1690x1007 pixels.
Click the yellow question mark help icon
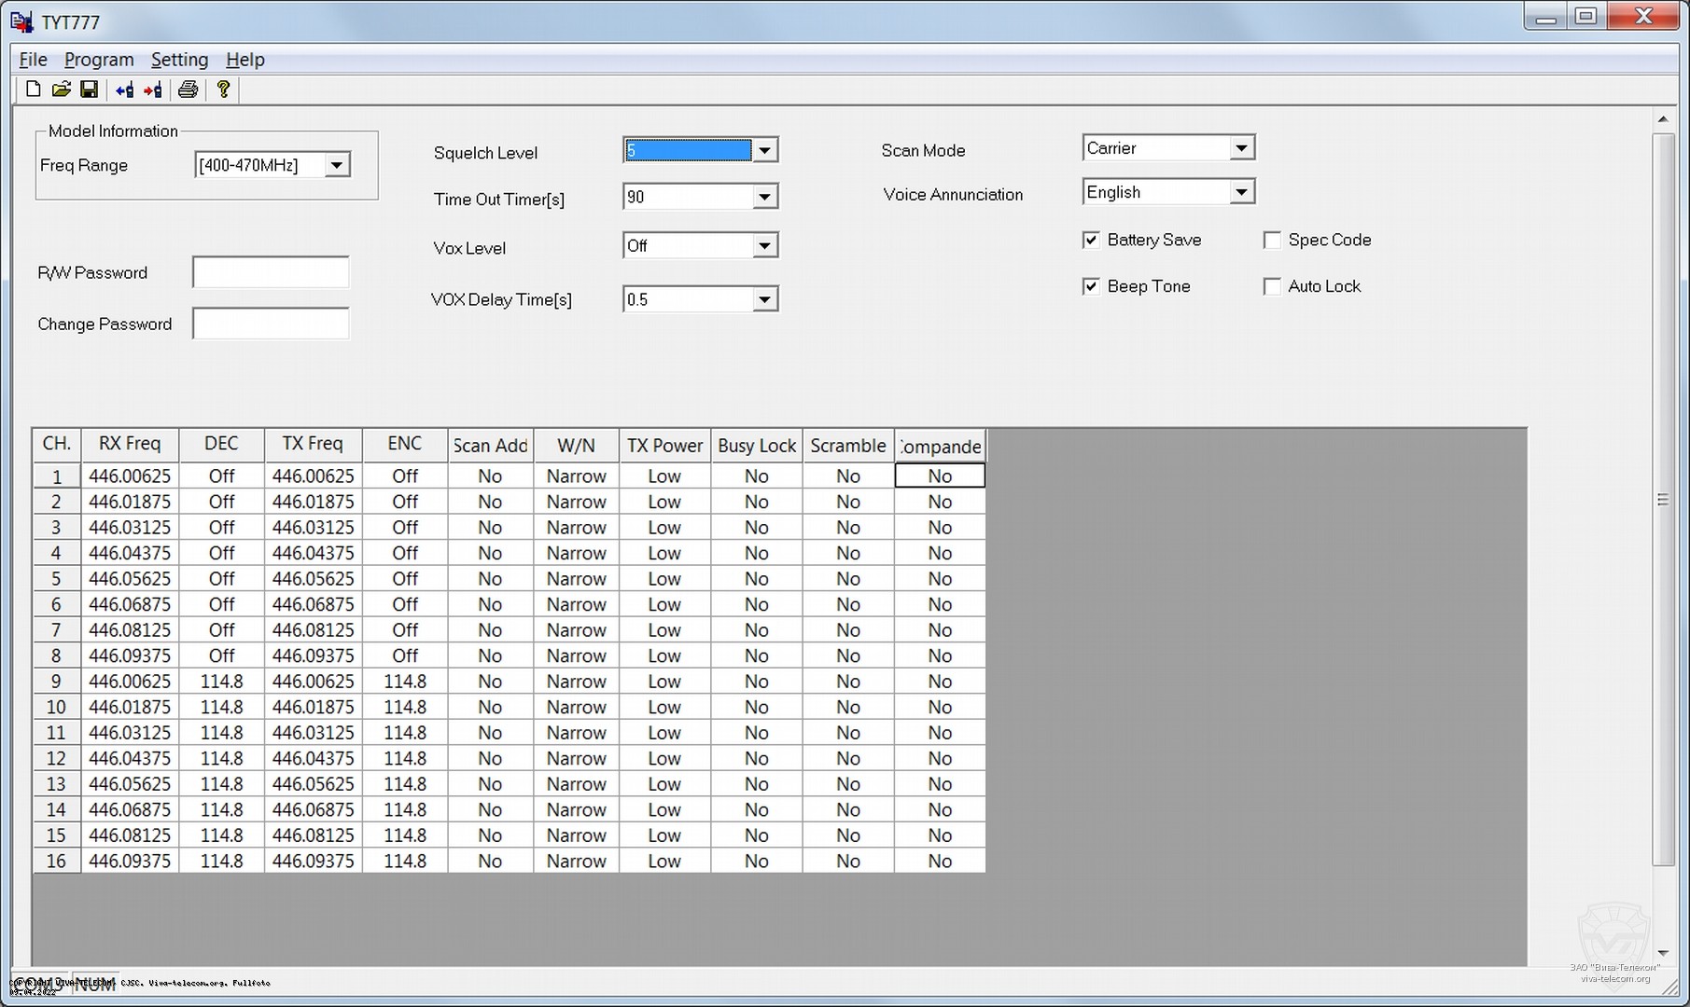[x=223, y=90]
